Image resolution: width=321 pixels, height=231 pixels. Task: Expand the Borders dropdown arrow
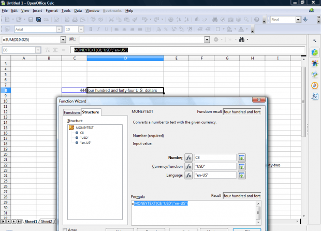(223, 30)
